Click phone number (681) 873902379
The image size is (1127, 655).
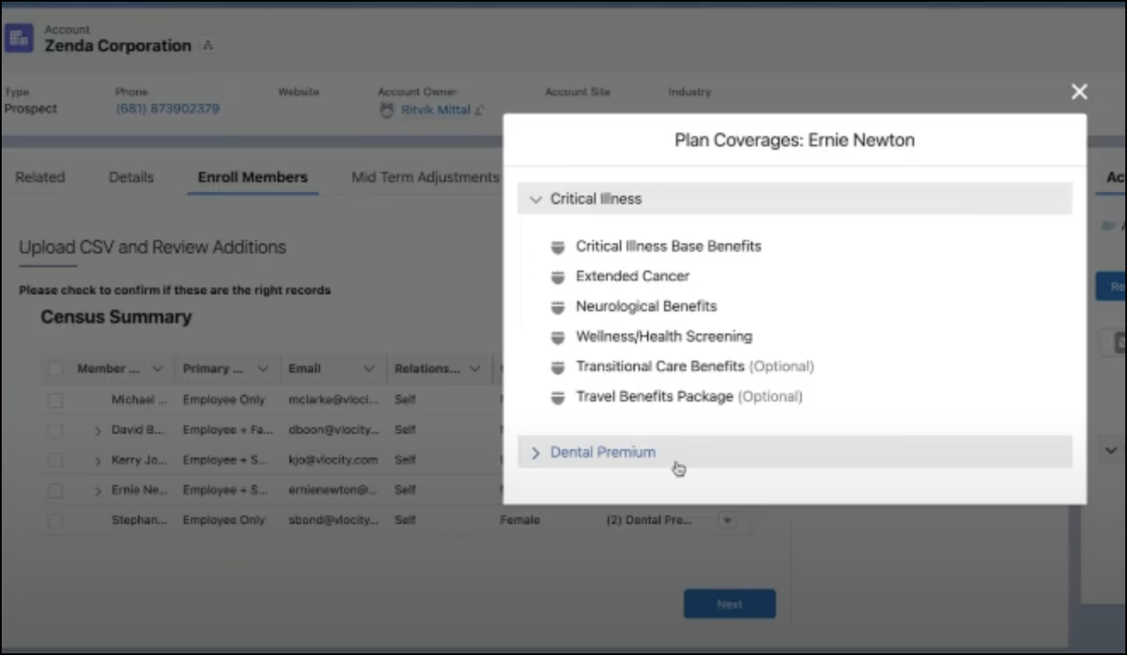(168, 109)
